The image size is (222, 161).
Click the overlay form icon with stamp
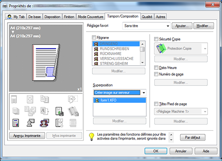coord(59,111)
